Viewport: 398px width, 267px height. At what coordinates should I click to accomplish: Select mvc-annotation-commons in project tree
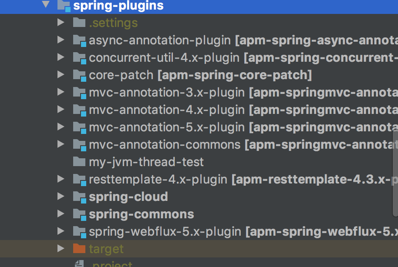pos(164,144)
